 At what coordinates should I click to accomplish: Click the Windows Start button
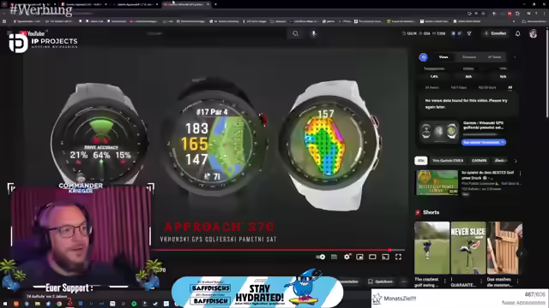(5, 304)
